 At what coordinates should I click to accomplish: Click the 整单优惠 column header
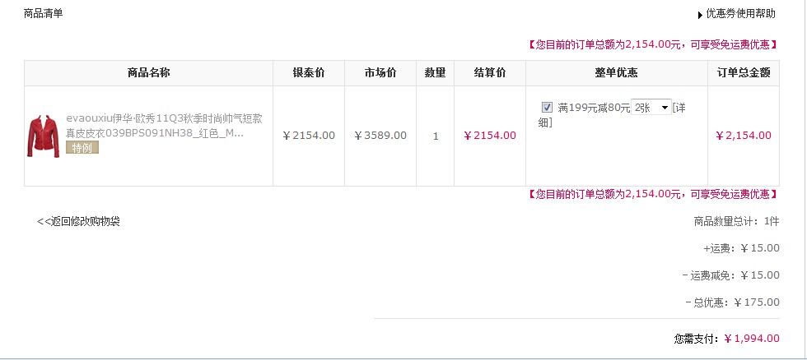(x=617, y=73)
